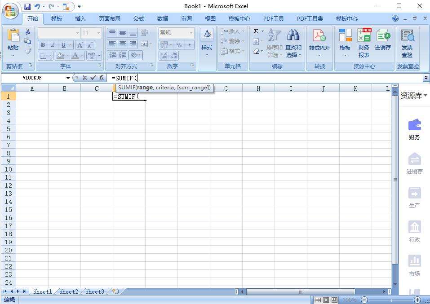The image size is (430, 304).
Task: Select column A header
Action: pyautogui.click(x=32, y=88)
